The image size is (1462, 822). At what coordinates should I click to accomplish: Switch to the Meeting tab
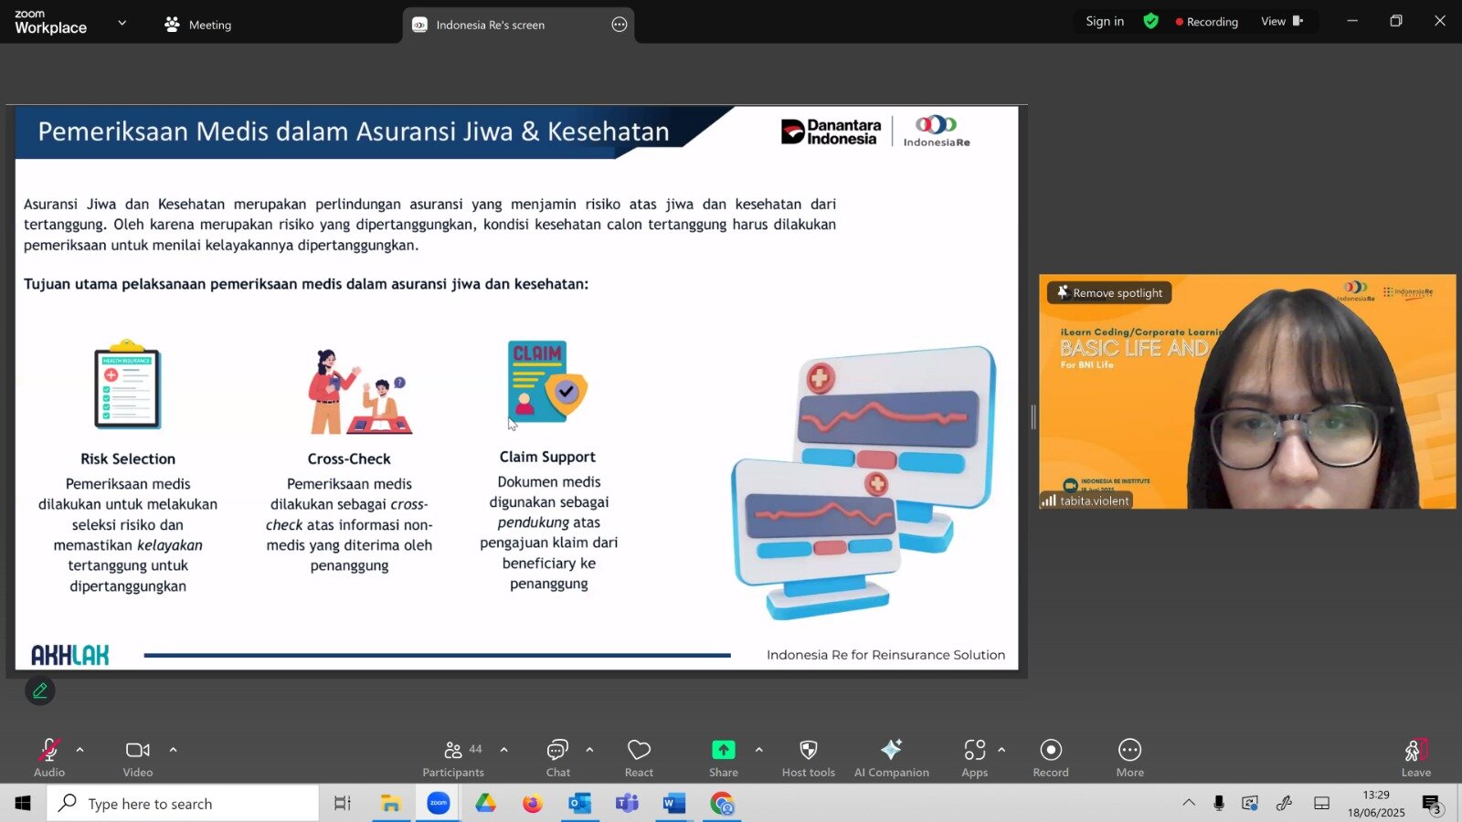[197, 25]
